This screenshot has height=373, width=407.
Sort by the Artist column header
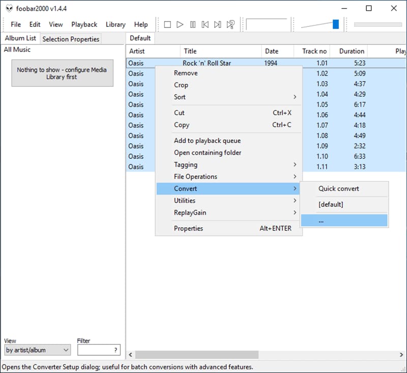coord(153,51)
